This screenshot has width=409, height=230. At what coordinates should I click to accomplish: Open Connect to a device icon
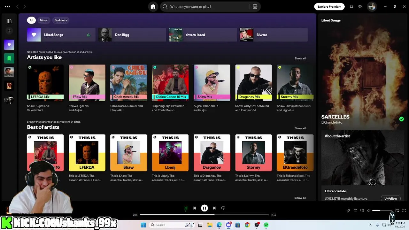coord(362,211)
